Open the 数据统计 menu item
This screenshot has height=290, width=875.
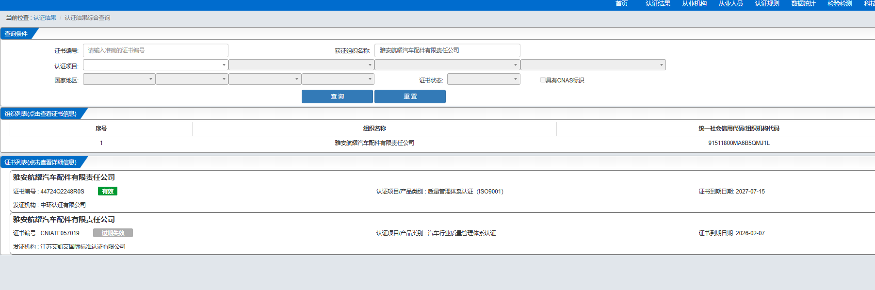(x=803, y=3)
